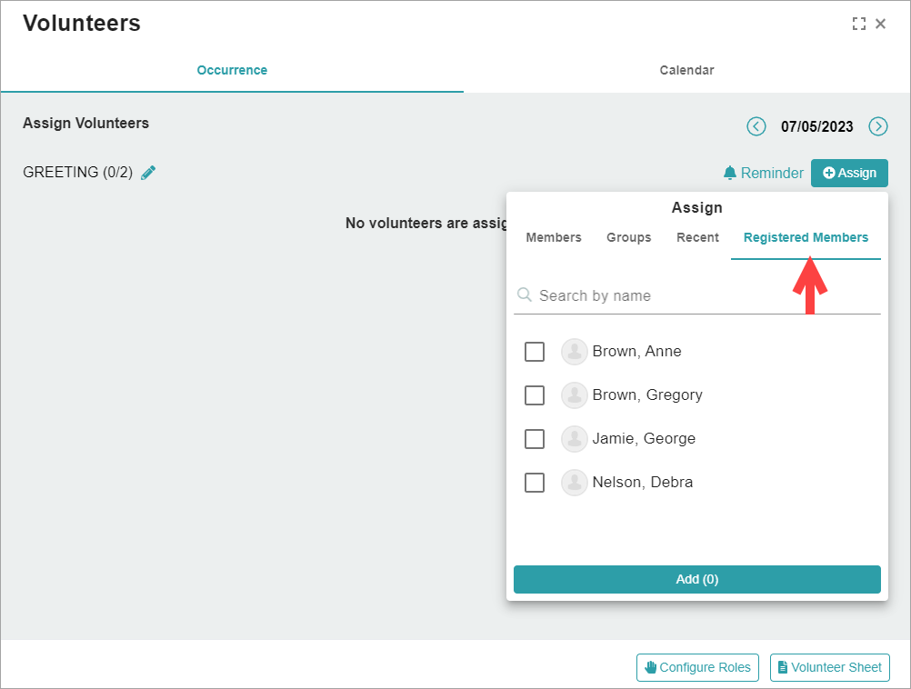Check the box for Nelson, Debra

[535, 482]
